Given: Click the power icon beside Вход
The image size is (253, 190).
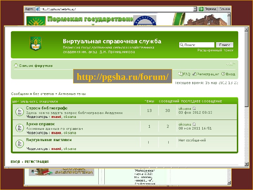Looking at the screenshot, I should [x=223, y=74].
